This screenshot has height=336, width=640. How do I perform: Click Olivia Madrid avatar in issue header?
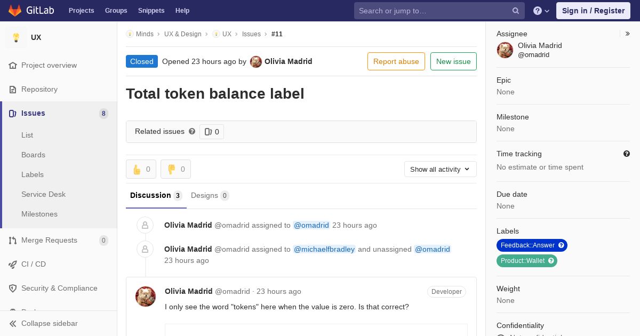point(256,62)
